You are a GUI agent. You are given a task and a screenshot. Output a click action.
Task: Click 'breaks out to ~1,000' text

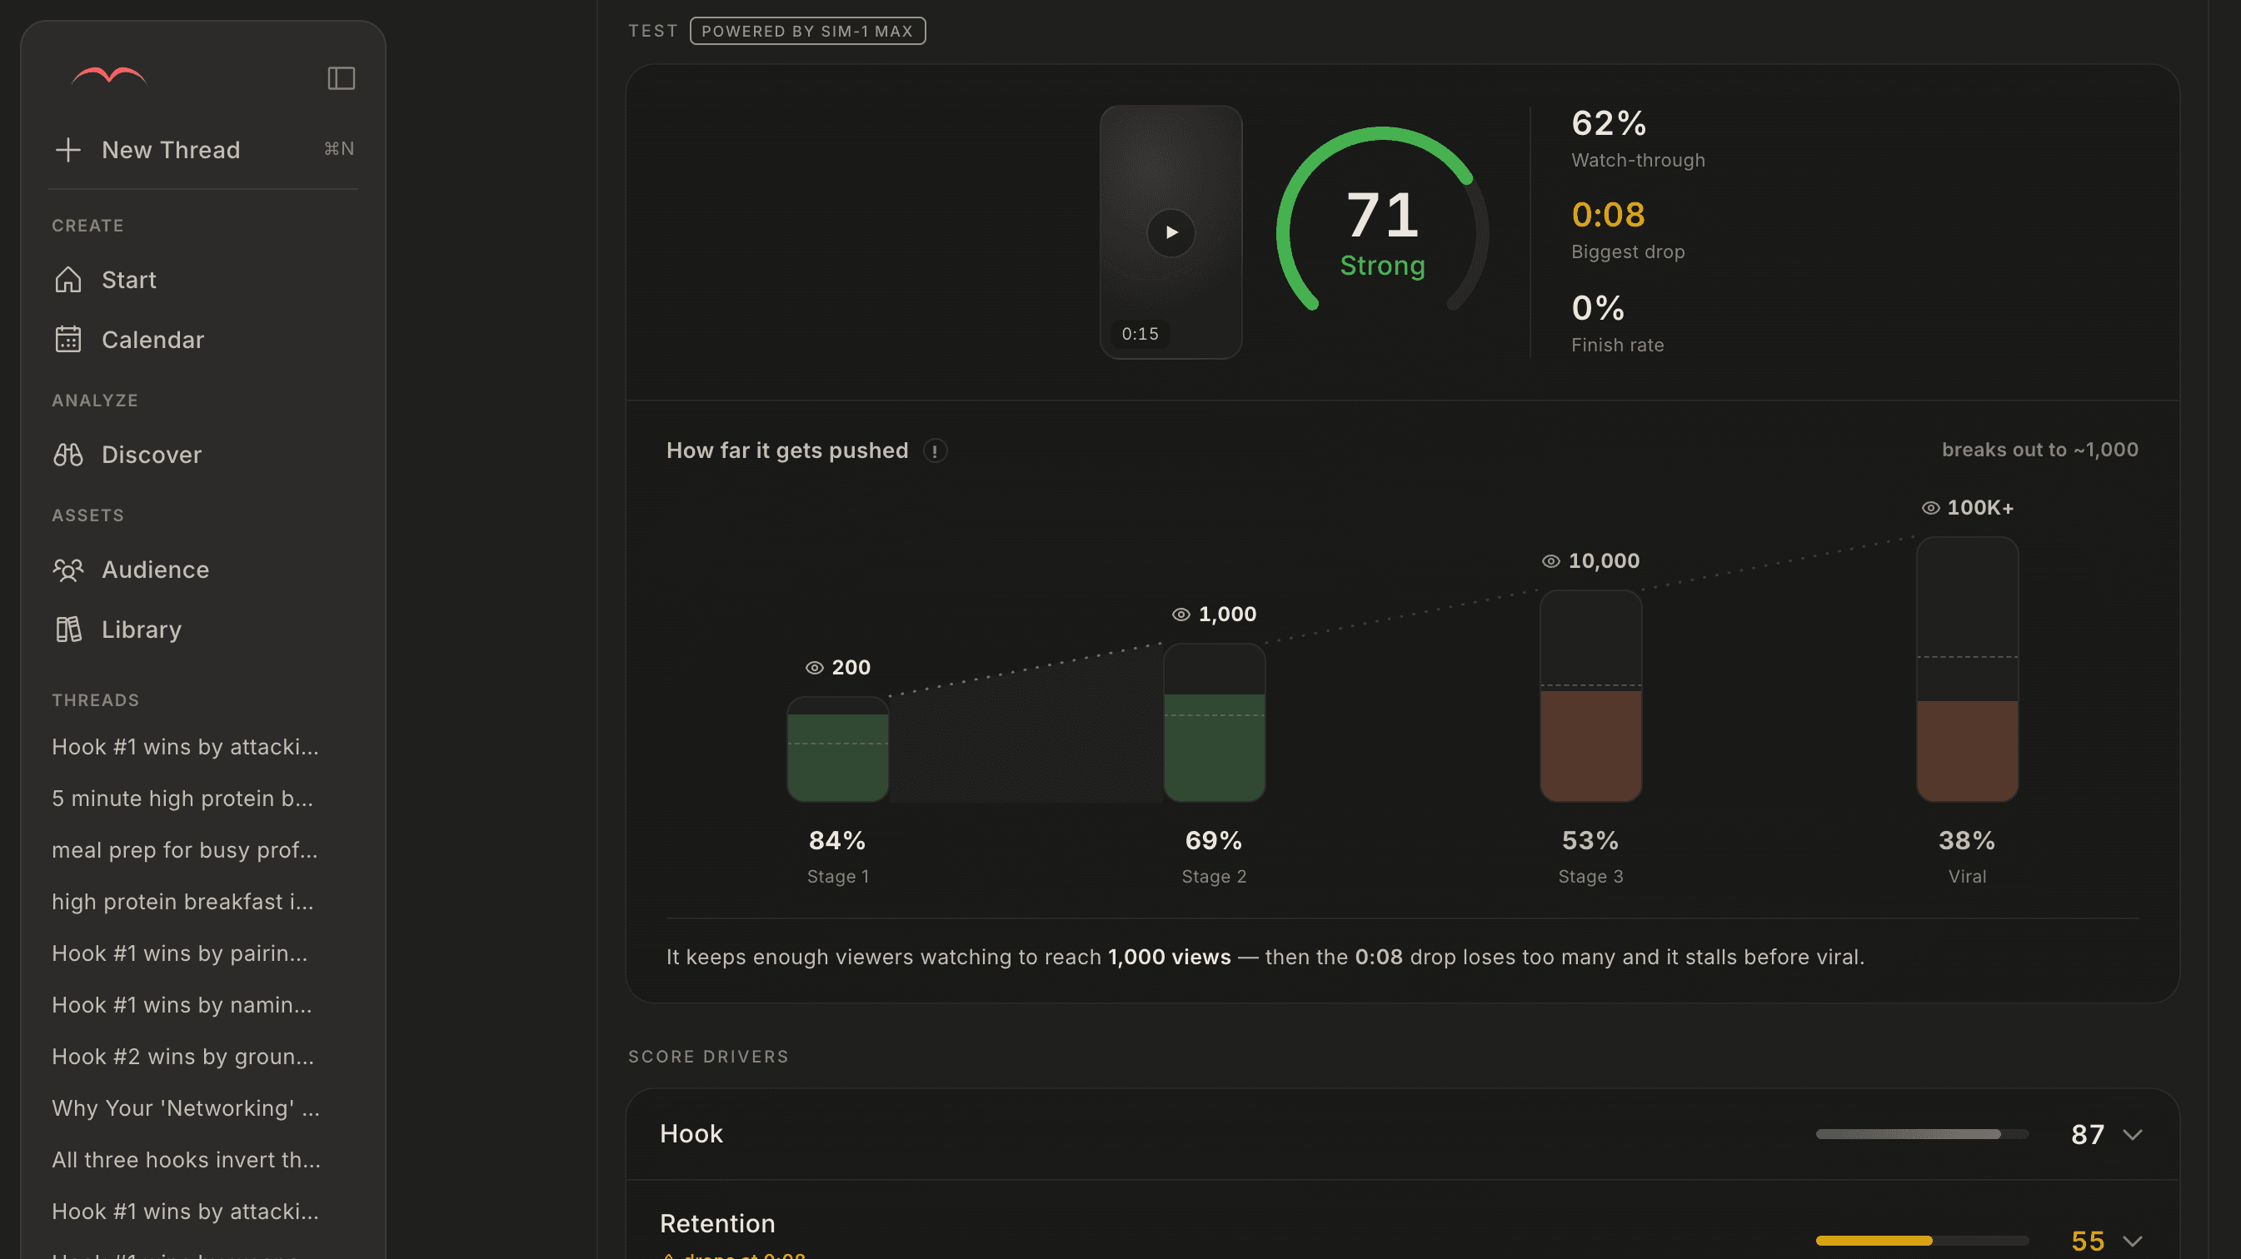point(2040,450)
